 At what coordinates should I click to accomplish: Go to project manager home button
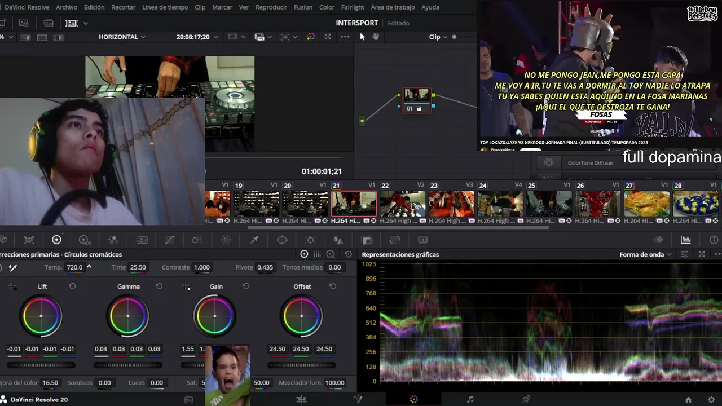coord(688,400)
